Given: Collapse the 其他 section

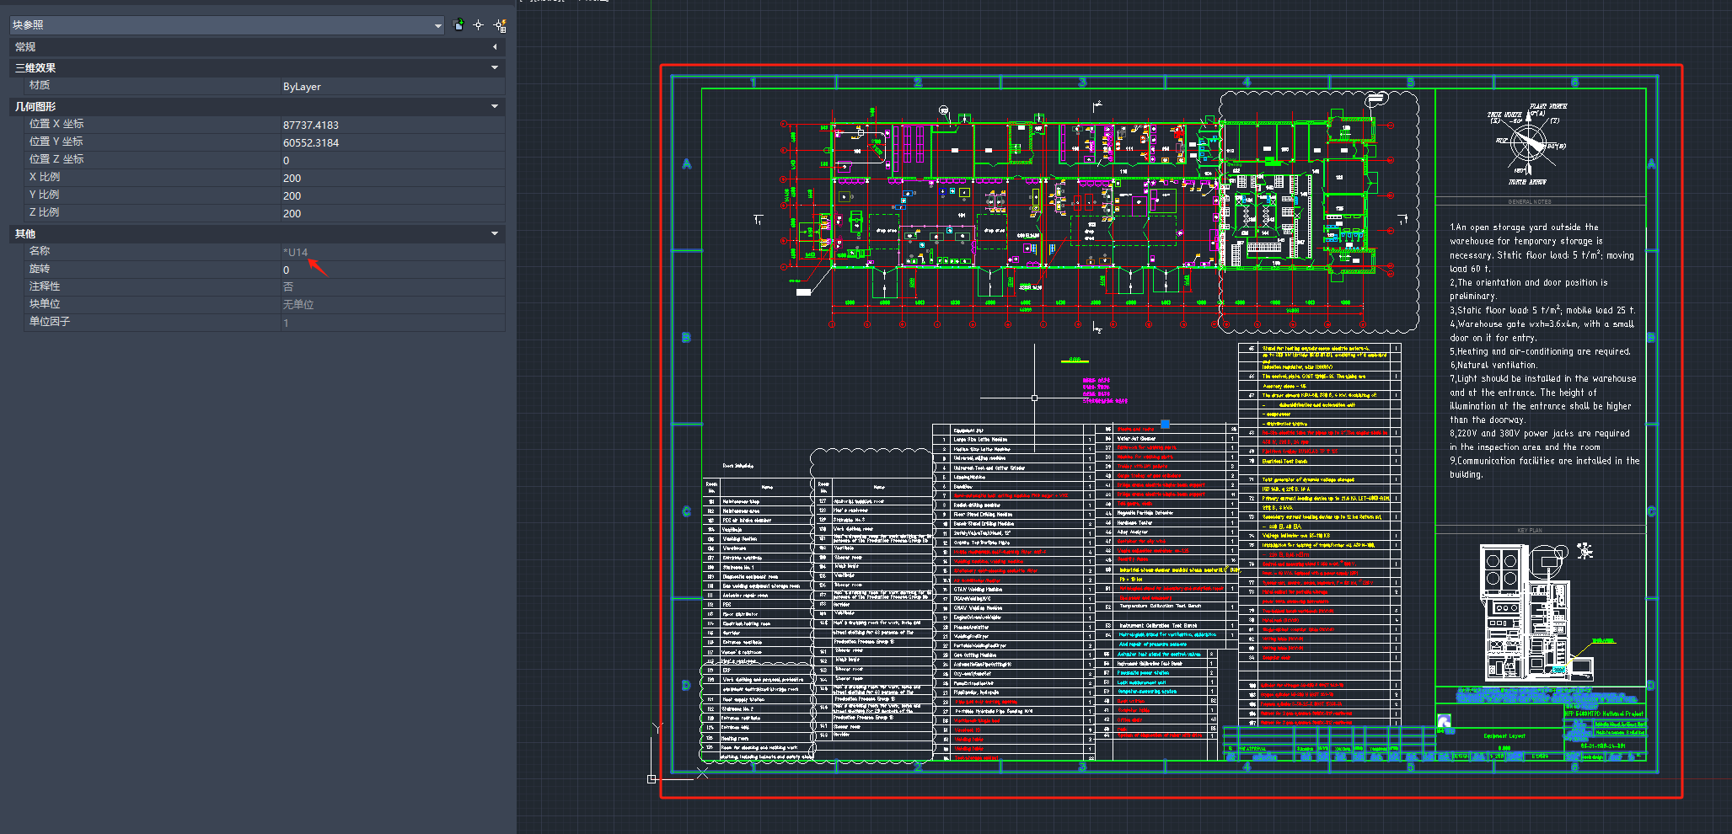Looking at the screenshot, I should click(495, 233).
